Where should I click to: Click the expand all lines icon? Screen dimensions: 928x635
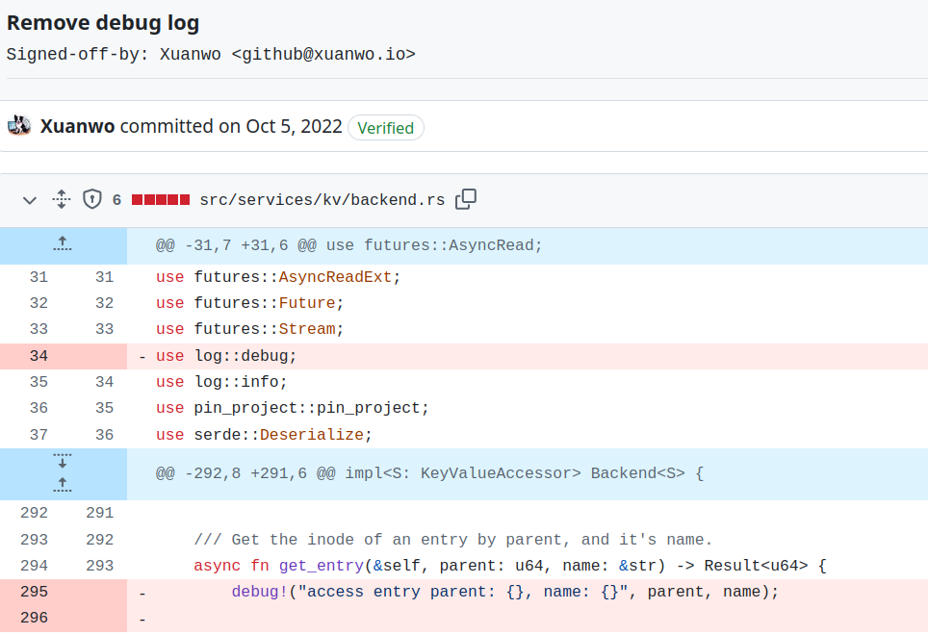click(62, 200)
